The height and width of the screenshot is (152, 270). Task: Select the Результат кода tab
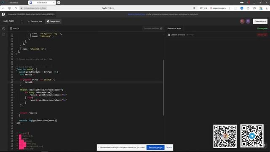coord(174,28)
